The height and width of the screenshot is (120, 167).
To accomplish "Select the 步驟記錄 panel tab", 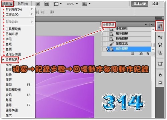I will click(x=109, y=25).
